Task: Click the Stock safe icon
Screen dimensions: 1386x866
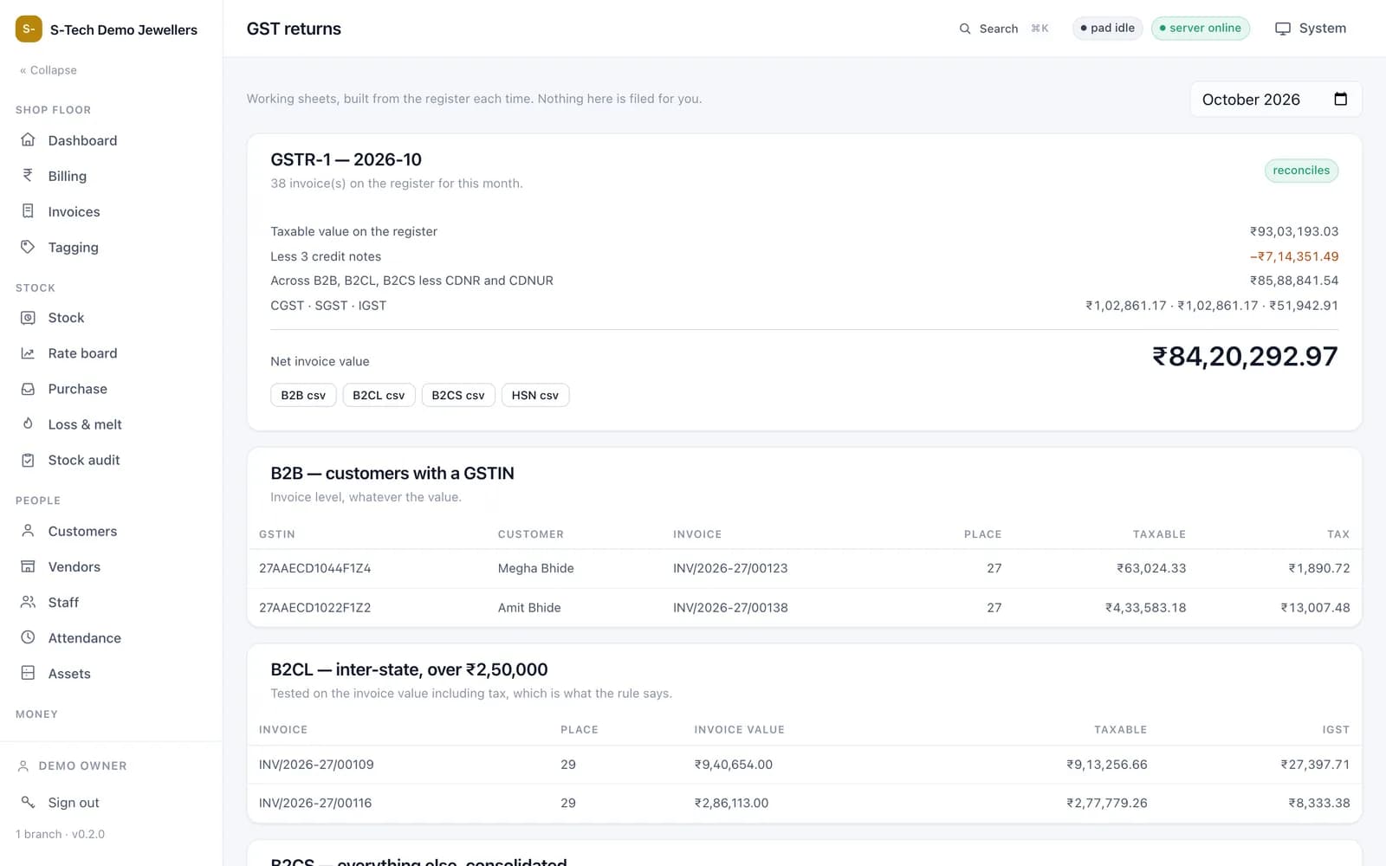Action: tap(28, 318)
